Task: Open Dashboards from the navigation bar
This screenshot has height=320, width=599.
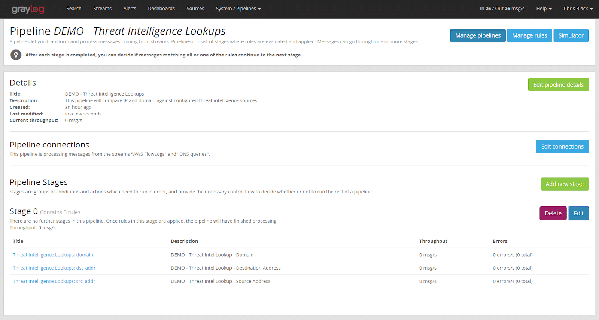Action: click(161, 9)
